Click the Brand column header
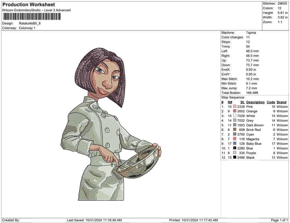The height and width of the screenshot is (223, 290). [x=282, y=102]
